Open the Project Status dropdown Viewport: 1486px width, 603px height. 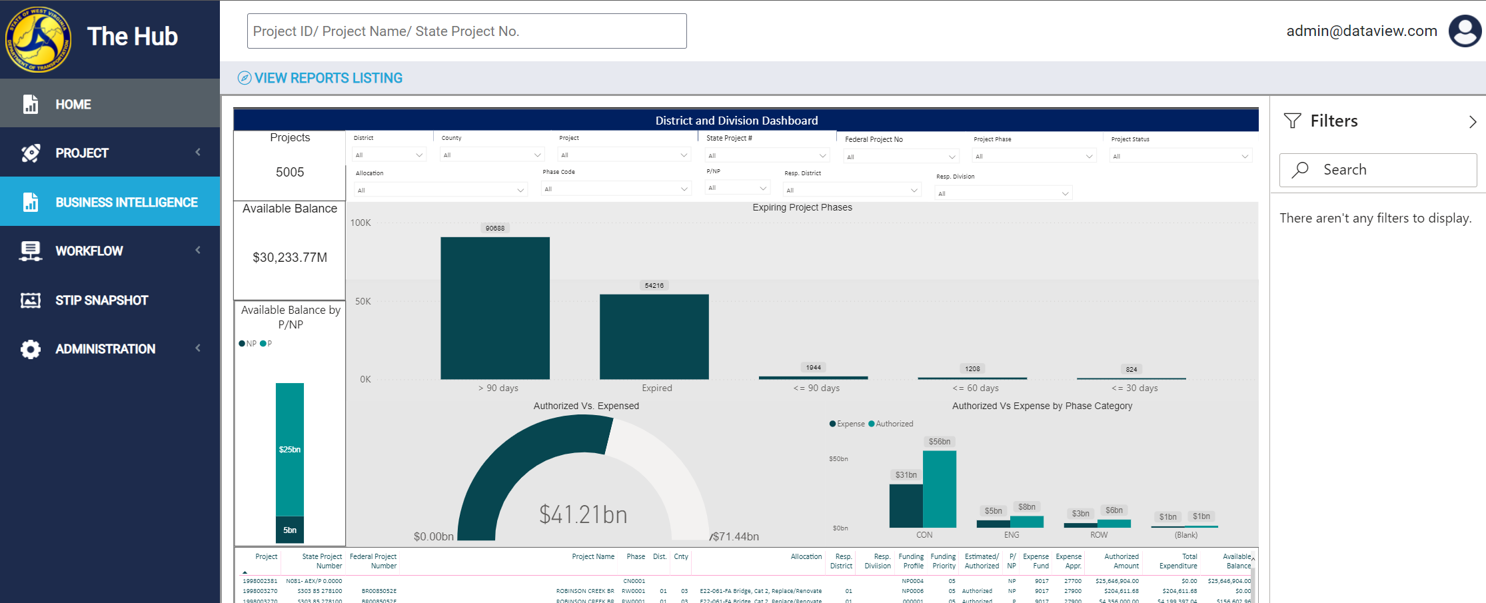[1181, 157]
